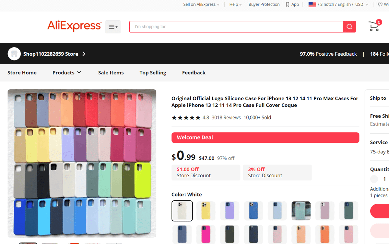Open the categories hamburger menu

113,27
